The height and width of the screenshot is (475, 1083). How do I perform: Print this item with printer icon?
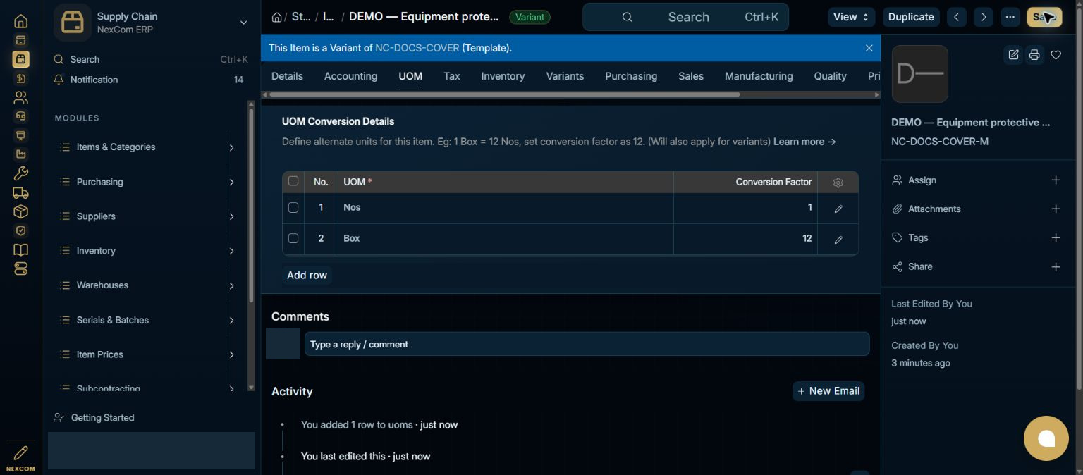(x=1034, y=55)
